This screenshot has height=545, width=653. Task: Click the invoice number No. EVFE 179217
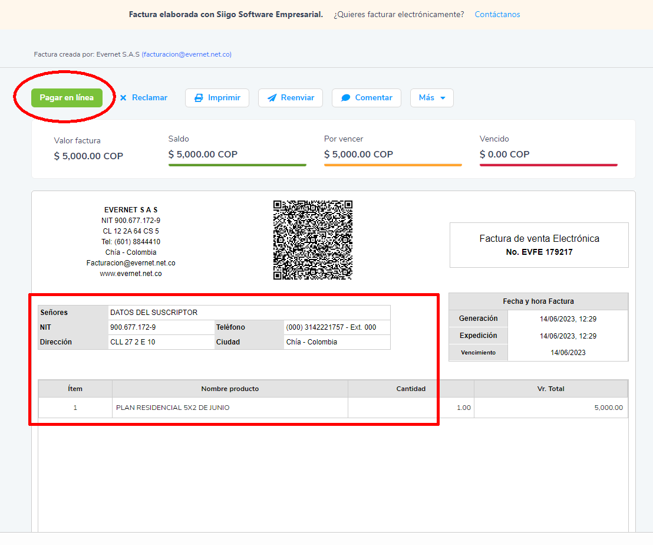pyautogui.click(x=539, y=252)
